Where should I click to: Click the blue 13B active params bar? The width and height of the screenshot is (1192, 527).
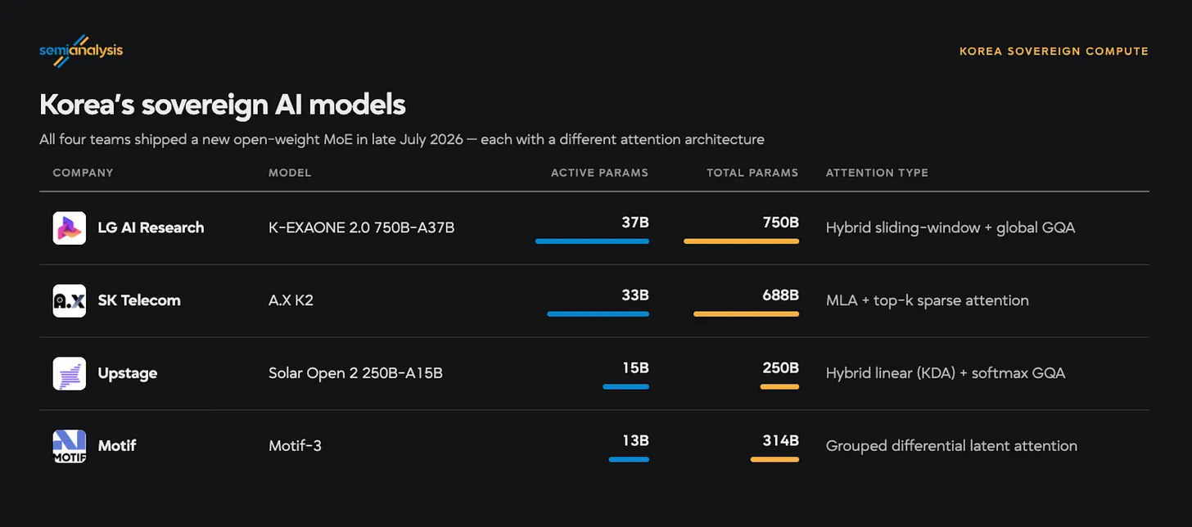(x=629, y=459)
